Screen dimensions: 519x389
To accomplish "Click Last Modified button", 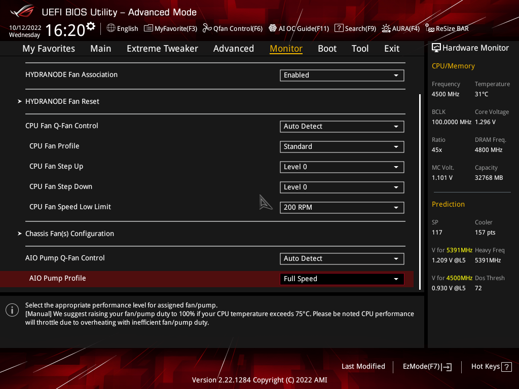I will coord(363,367).
